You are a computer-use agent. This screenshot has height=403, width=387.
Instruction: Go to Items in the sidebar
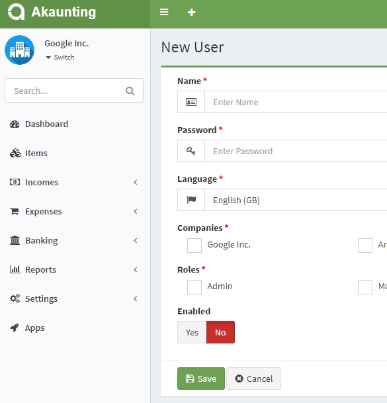click(75, 153)
